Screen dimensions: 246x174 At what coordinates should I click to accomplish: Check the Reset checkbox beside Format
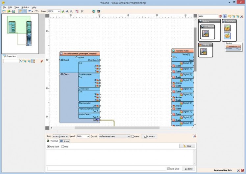(x=133, y=136)
